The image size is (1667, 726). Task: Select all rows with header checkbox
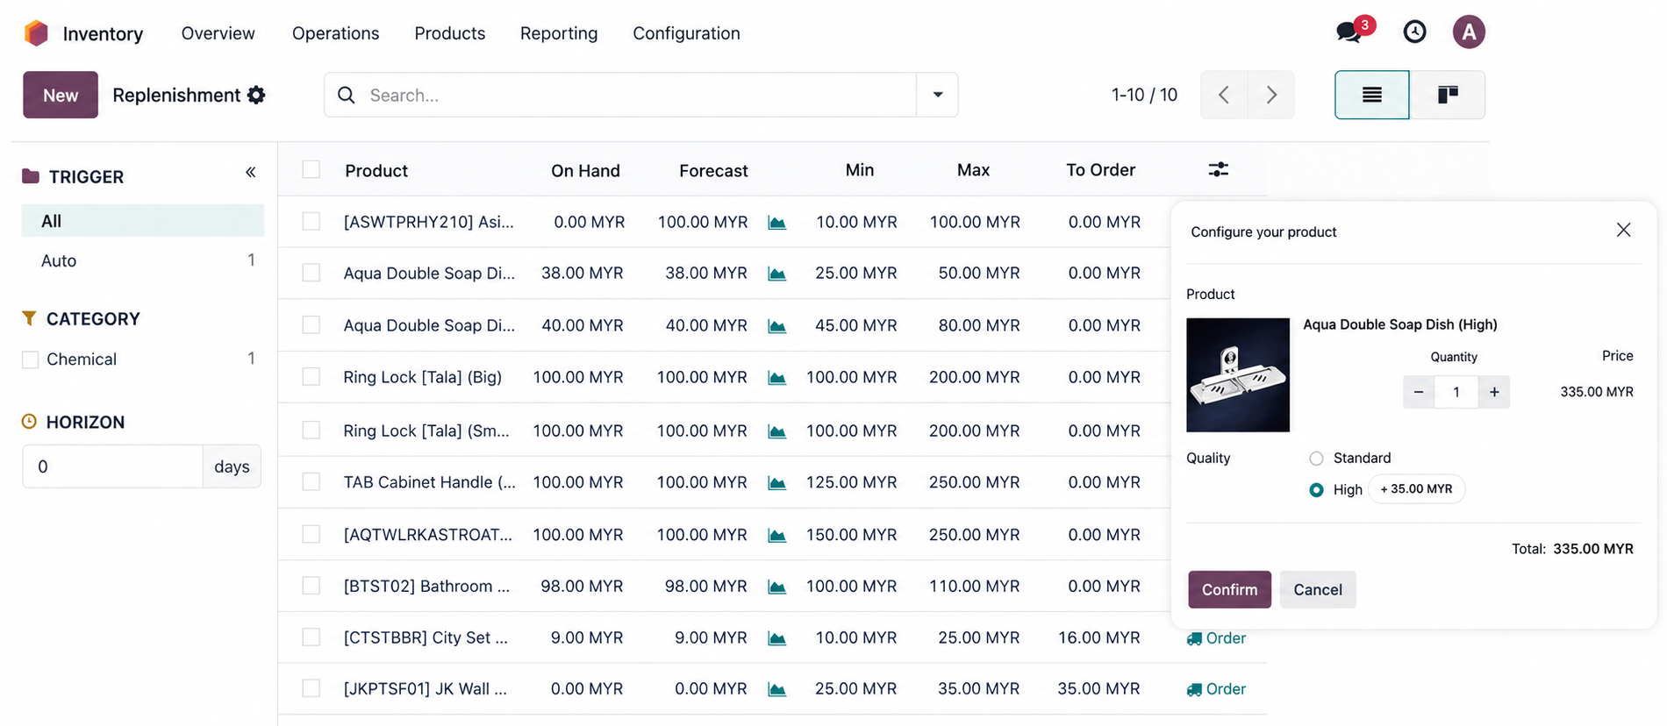pos(311,170)
